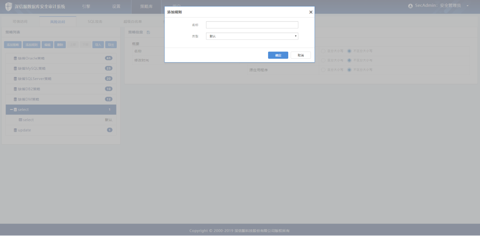The width and height of the screenshot is (480, 236).
Task: Close the 添加规则 dialog with the X
Action: (311, 12)
